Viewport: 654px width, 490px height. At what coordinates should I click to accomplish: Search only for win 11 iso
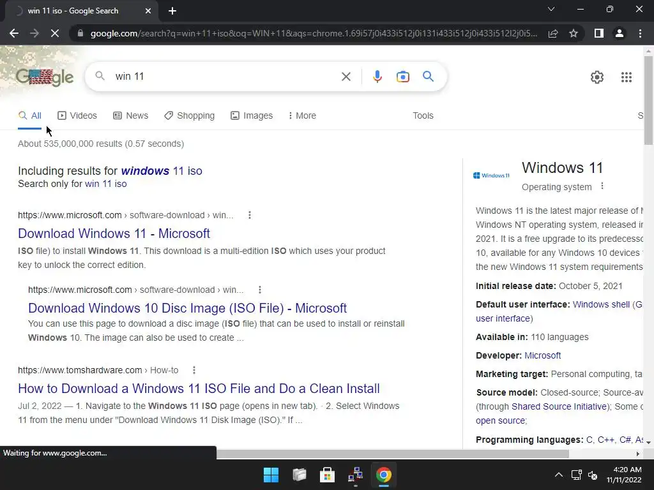click(105, 184)
